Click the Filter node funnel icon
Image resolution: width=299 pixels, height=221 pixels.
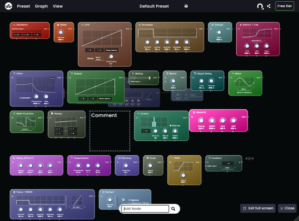click(x=14, y=73)
